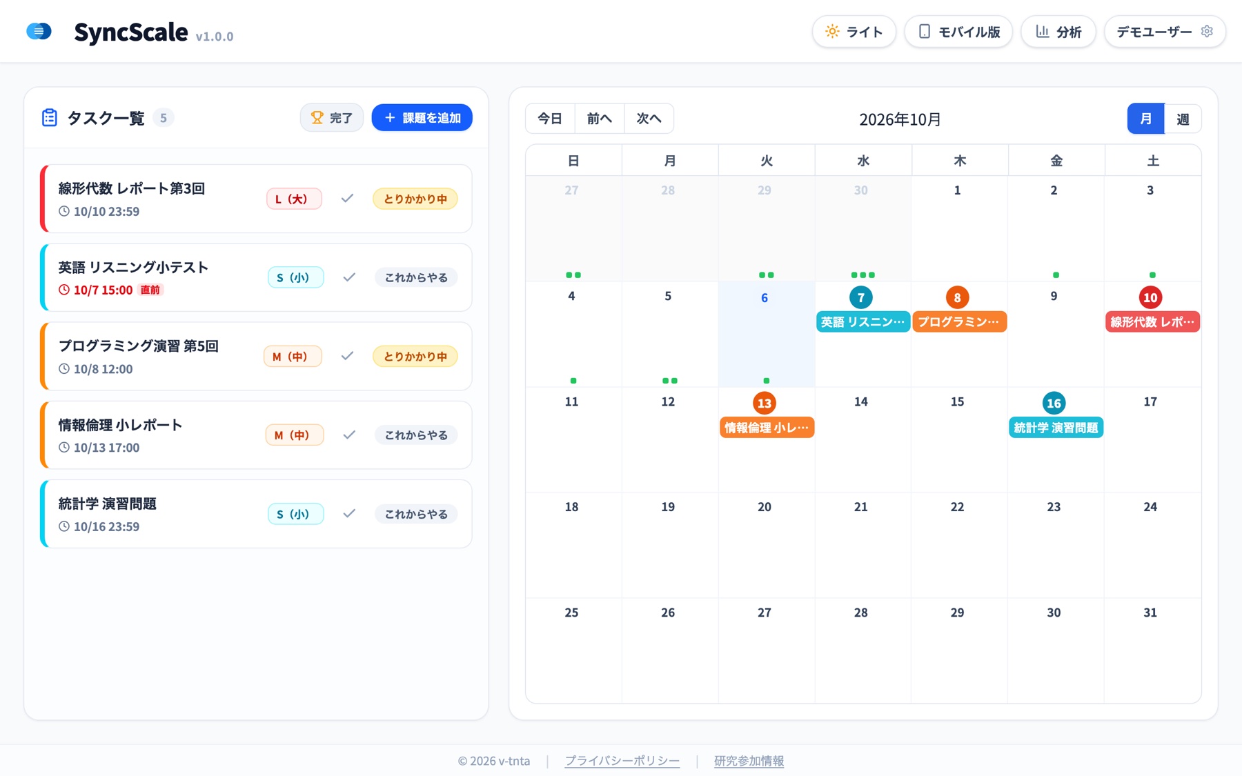The width and height of the screenshot is (1242, 776).
Task: Open the 研究参加情報 link
Action: pos(749,761)
